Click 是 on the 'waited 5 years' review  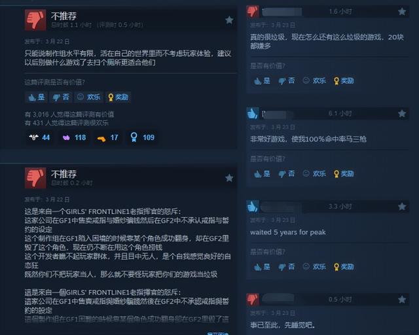coord(262,266)
